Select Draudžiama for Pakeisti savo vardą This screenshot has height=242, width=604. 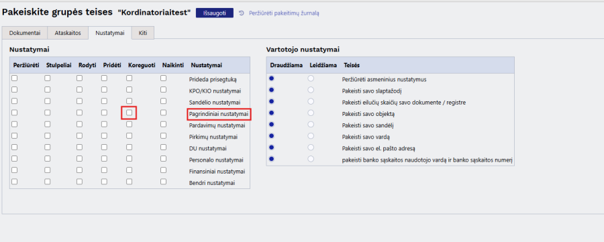pos(272,136)
